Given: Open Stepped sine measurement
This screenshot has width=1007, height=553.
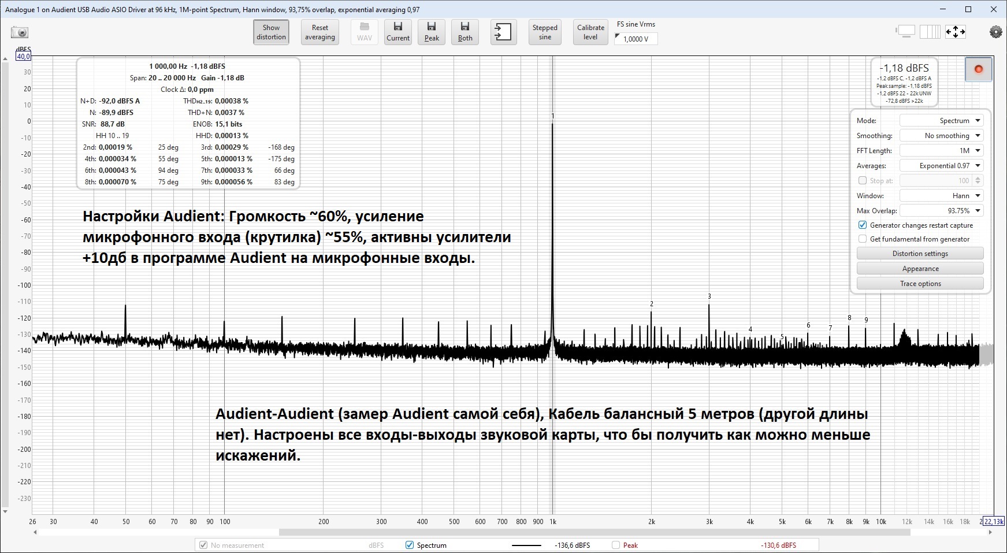Looking at the screenshot, I should point(545,32).
